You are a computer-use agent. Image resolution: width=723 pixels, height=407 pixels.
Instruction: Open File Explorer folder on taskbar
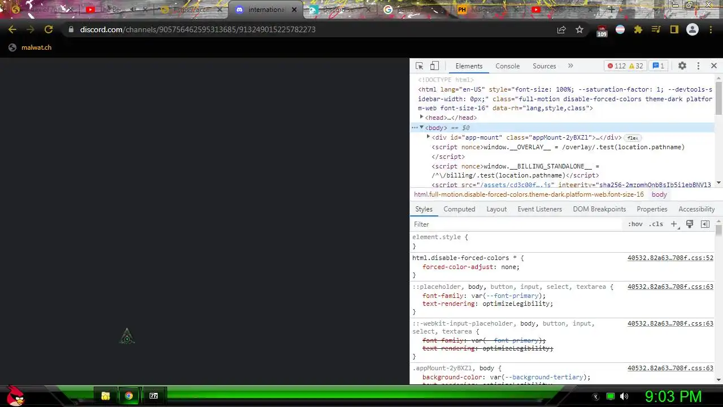(105, 396)
